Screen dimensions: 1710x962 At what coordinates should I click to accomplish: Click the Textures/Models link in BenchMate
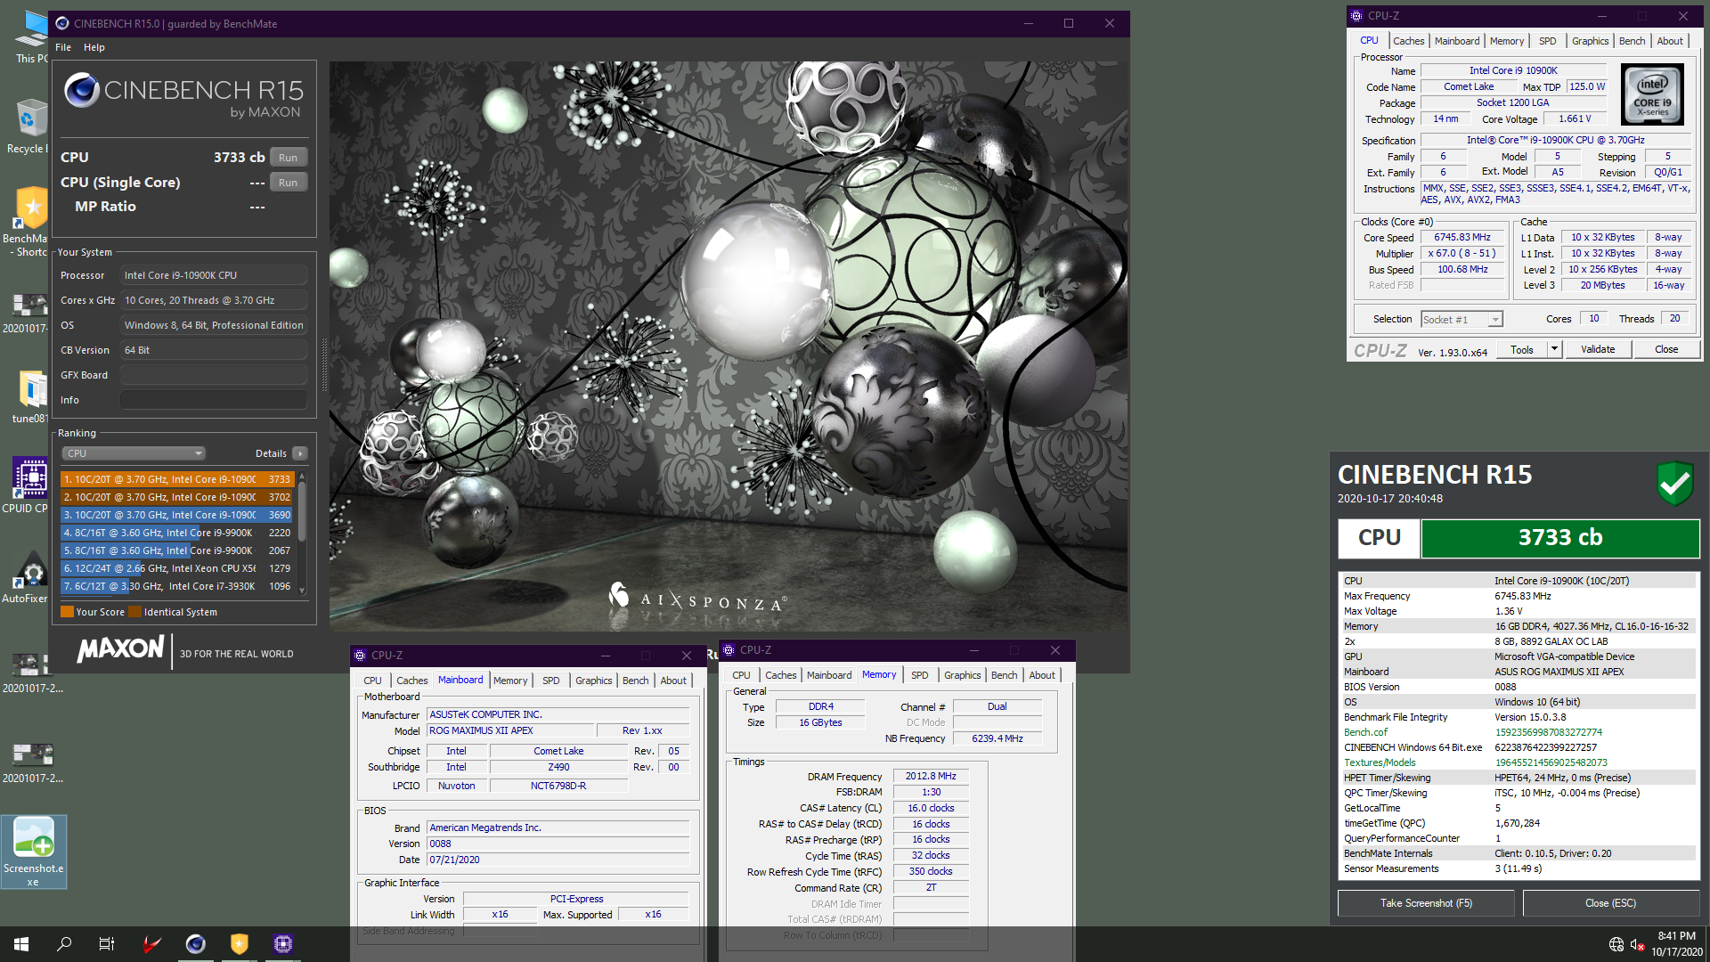1380,762
